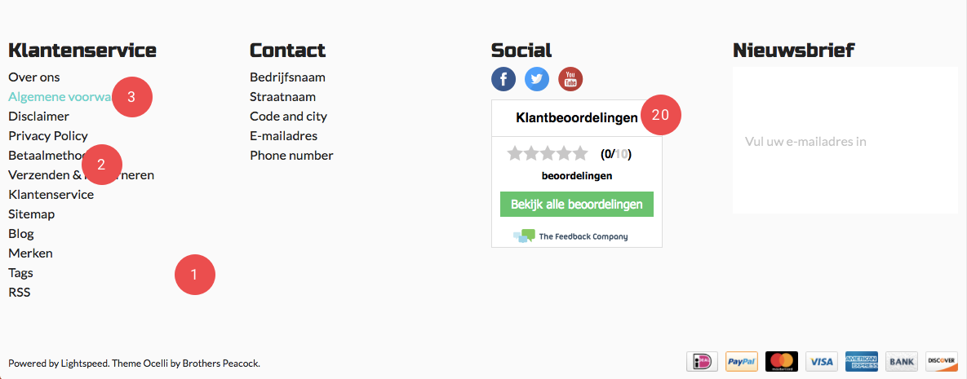Click the Mastercard payment icon
Viewport: 967px width, 379px height.
782,361
